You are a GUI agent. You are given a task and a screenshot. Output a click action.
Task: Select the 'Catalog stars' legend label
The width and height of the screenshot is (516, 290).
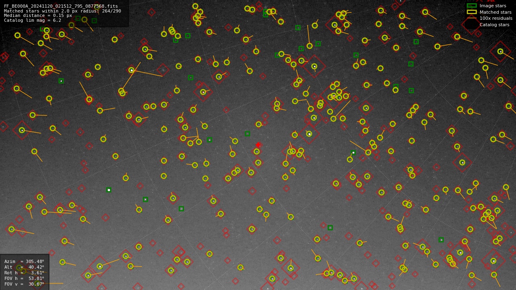point(494,25)
